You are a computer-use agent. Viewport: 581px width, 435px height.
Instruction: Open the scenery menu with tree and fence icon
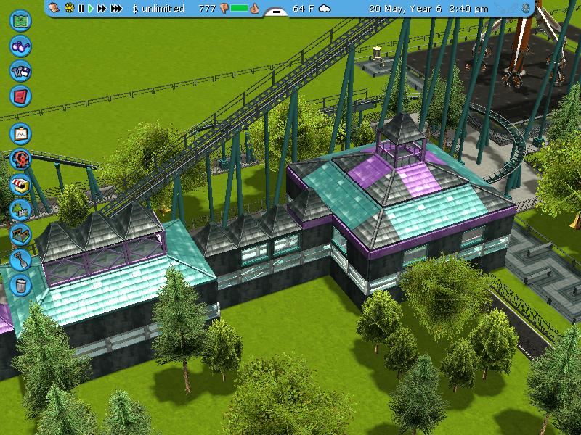click(x=20, y=210)
